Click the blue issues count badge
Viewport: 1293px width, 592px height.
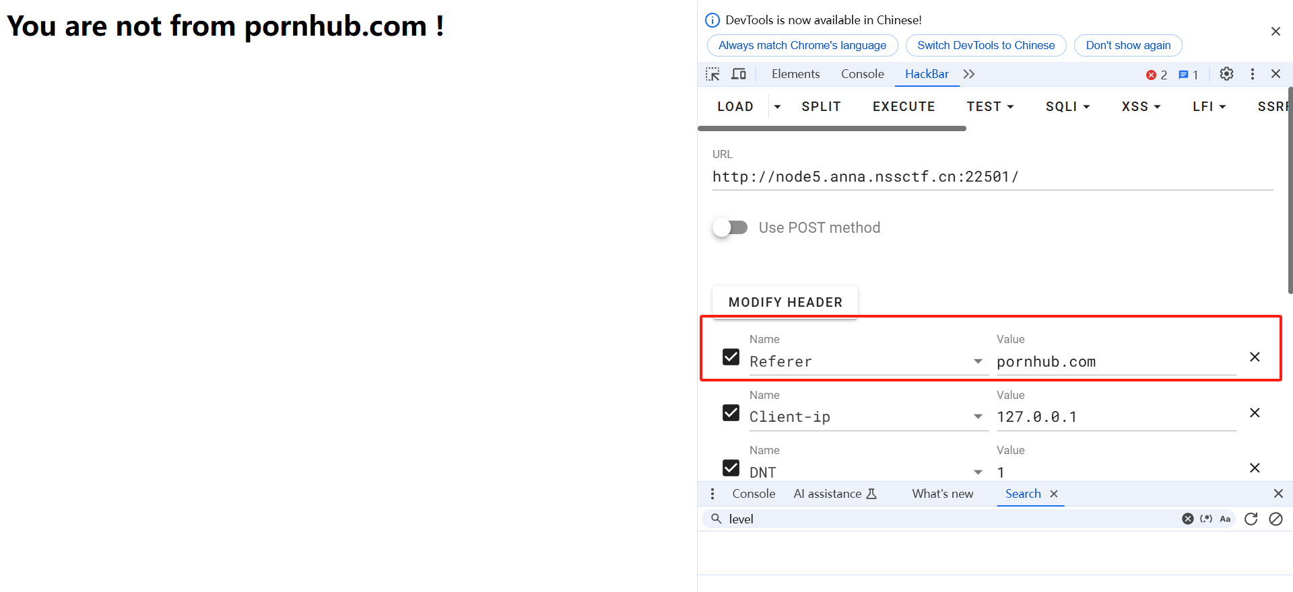(1188, 75)
